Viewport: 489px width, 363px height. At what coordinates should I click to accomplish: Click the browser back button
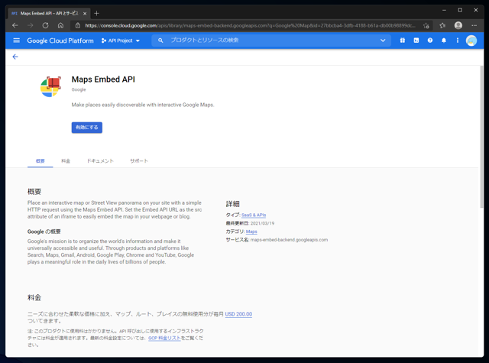pos(15,25)
